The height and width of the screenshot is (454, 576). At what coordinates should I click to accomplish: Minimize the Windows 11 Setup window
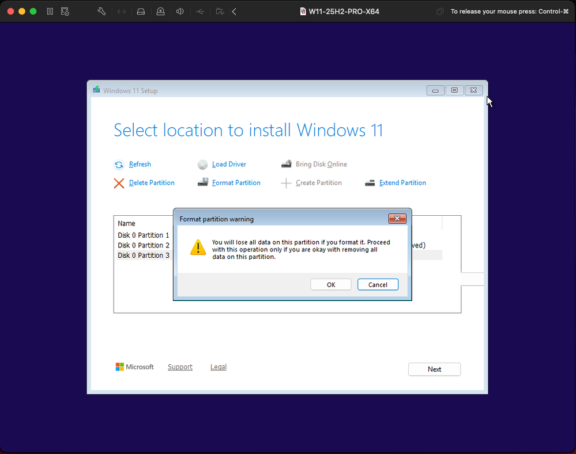[x=435, y=90]
